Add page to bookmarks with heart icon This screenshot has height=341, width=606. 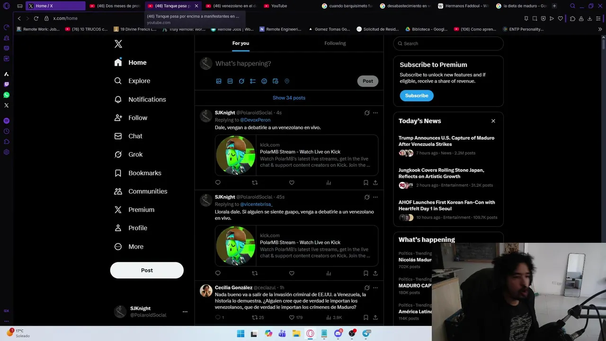(x=561, y=18)
